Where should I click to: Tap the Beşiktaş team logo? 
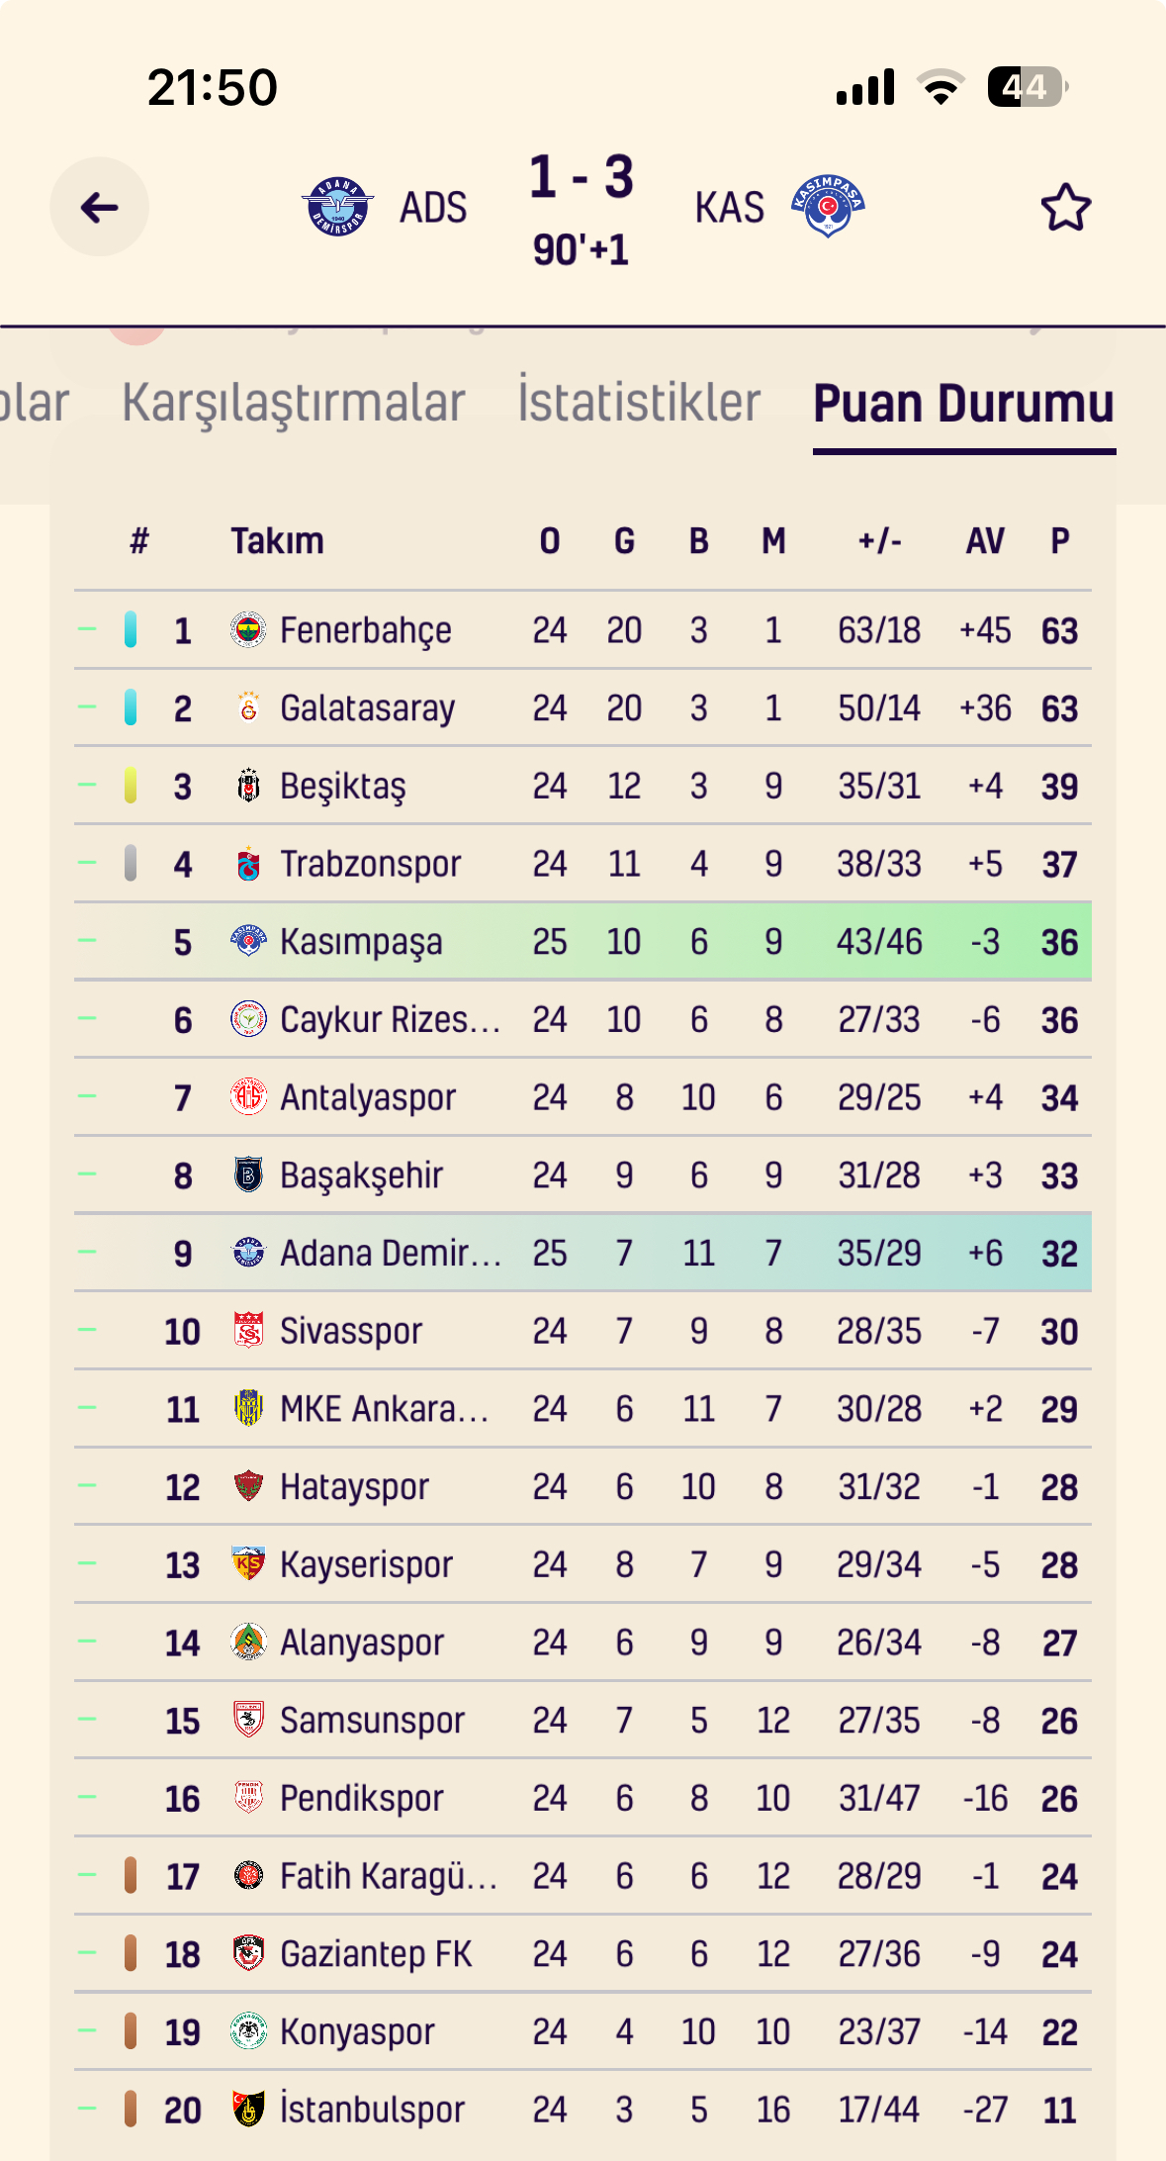248,786
